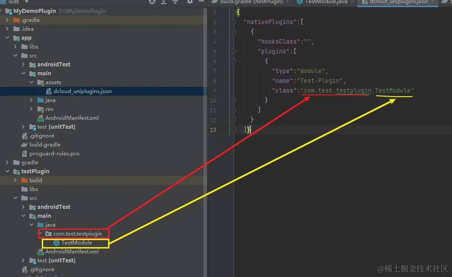Click the java folder icon under app main
This screenshot has width=452, height=277.
pos(40,100)
